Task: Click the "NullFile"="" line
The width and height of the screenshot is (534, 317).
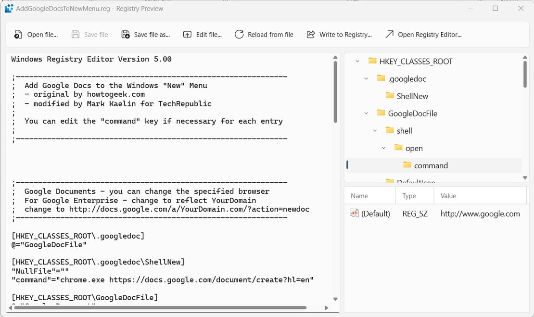Action: (x=40, y=271)
